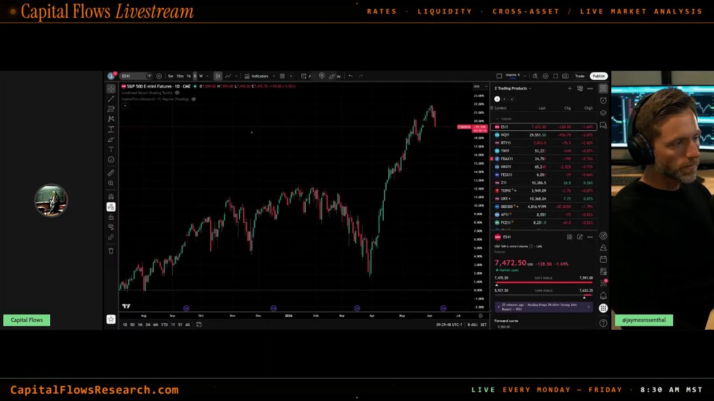Toggle SET settlement option
Image resolution: width=714 pixels, height=401 pixels.
coord(484,325)
